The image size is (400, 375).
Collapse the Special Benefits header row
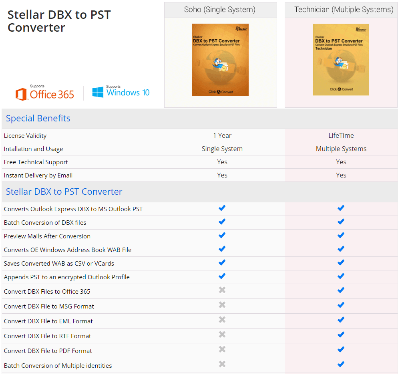(38, 118)
